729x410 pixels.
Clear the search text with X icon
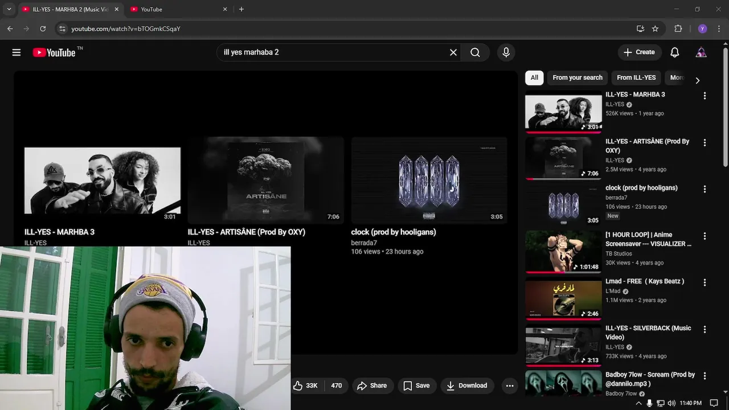[x=453, y=52]
